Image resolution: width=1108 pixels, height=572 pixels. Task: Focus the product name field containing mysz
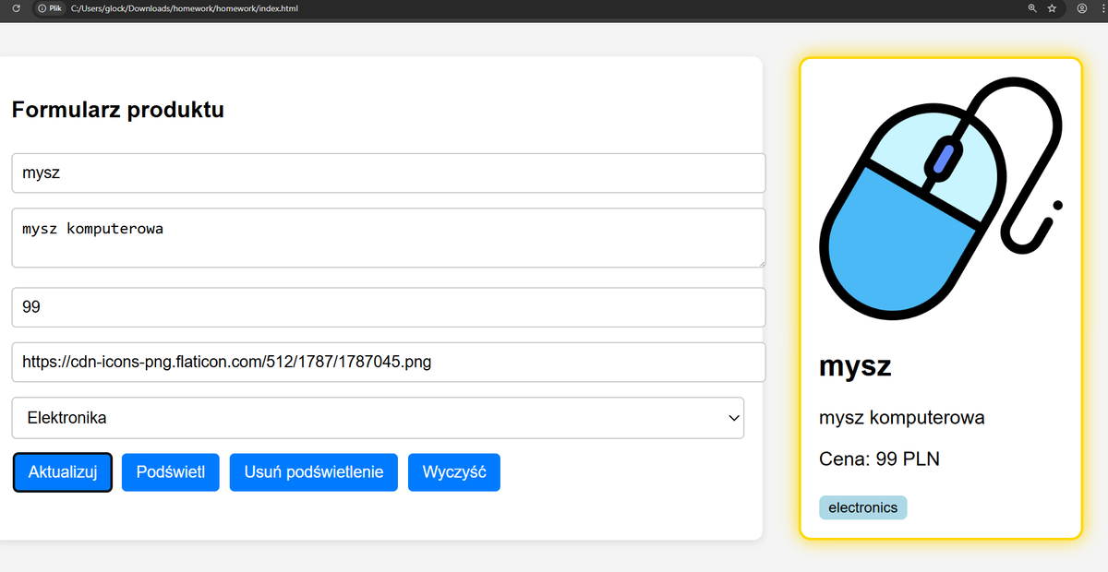(388, 173)
